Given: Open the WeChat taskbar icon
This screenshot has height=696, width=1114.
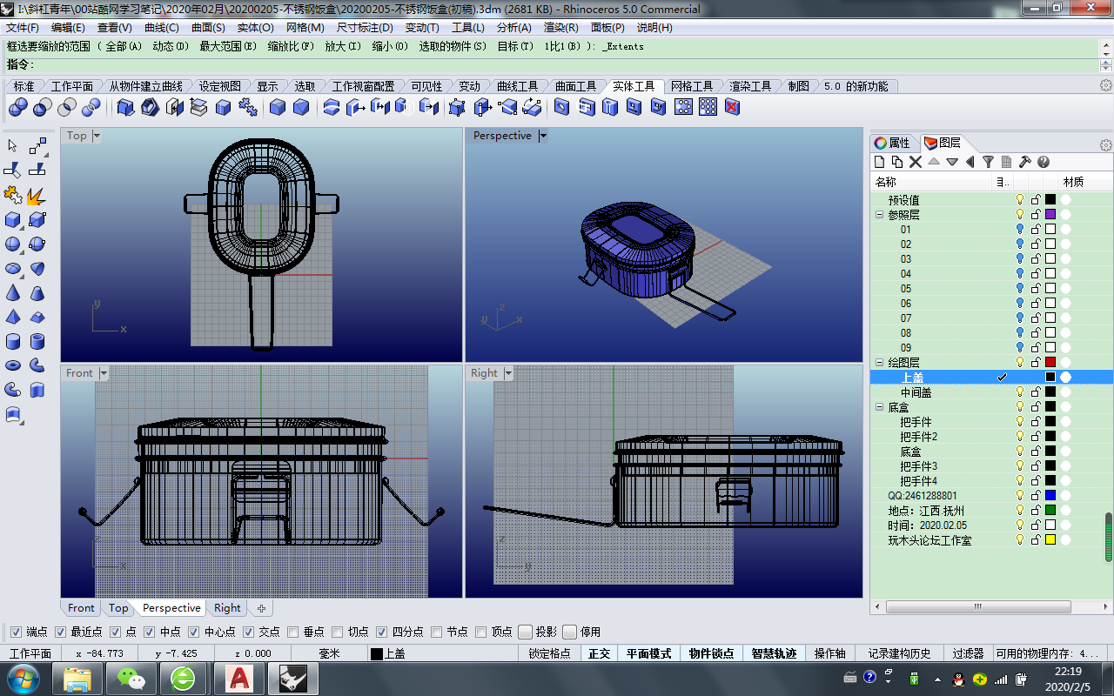Looking at the screenshot, I should point(132,678).
